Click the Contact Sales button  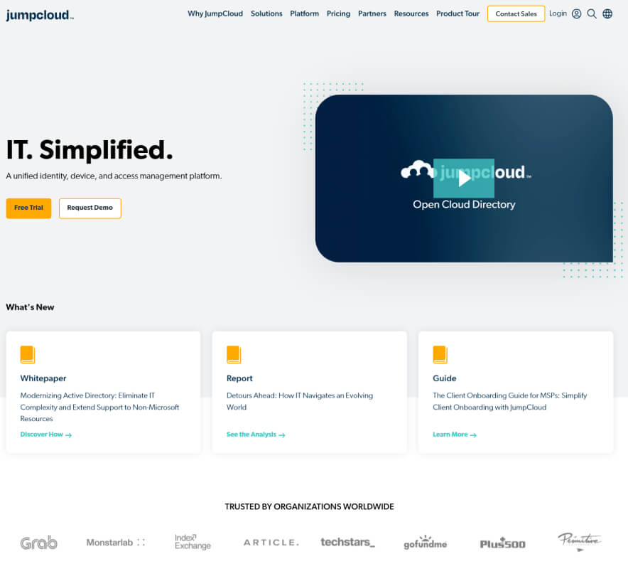pos(516,14)
